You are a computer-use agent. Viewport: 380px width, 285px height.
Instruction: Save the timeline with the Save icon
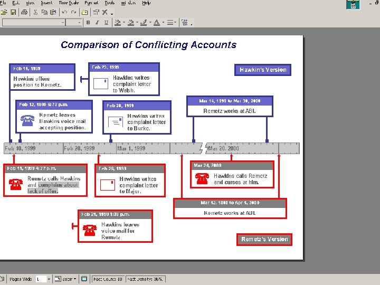13,12
